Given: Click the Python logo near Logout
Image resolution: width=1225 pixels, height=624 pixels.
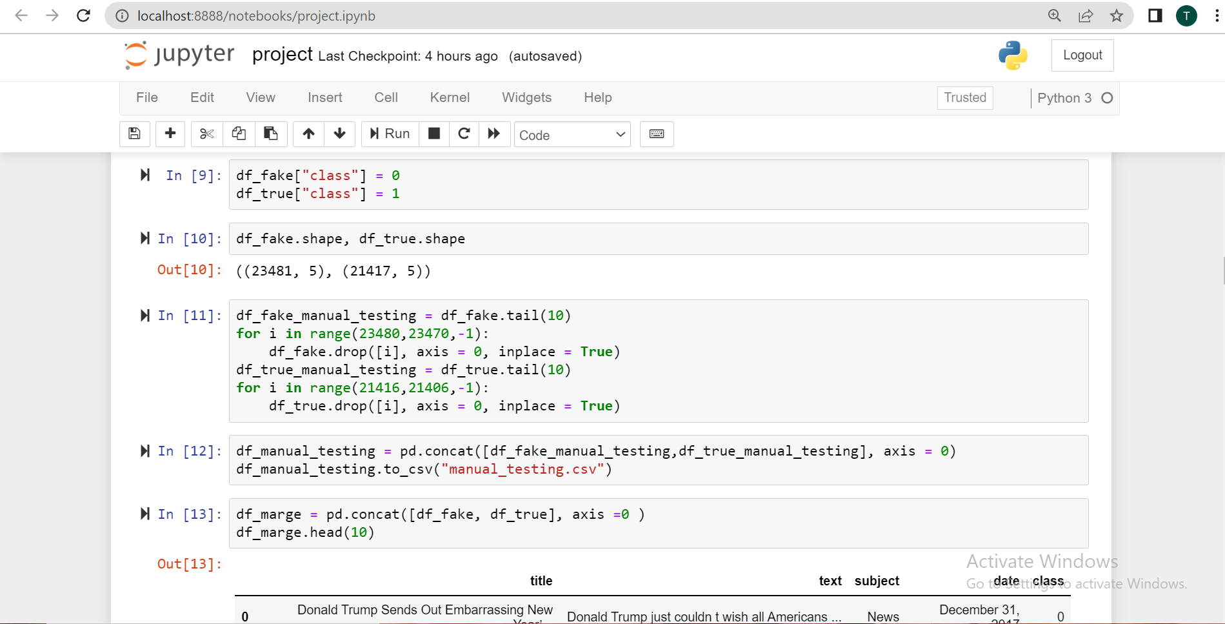Looking at the screenshot, I should pyautogui.click(x=1012, y=55).
